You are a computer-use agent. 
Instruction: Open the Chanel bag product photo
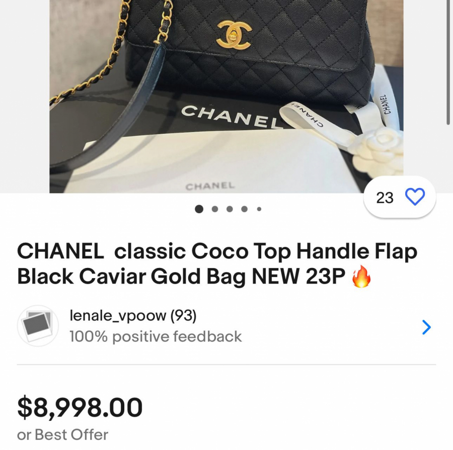(226, 97)
